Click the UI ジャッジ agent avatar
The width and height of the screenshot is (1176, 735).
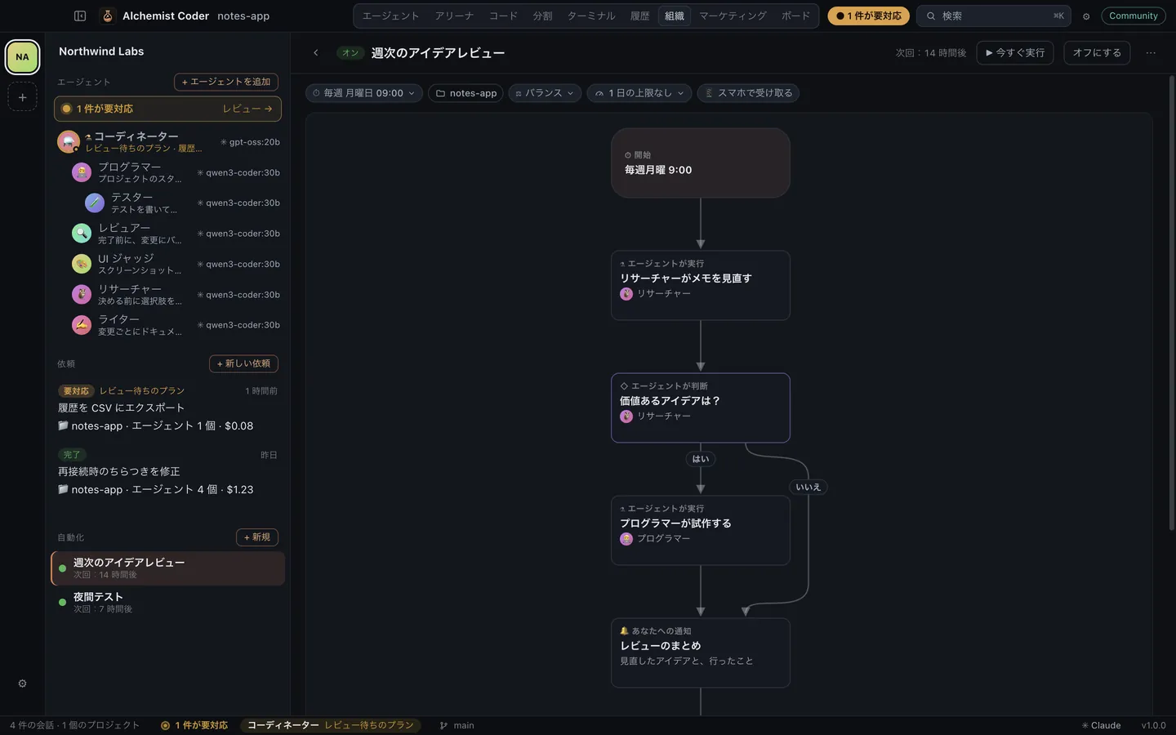click(x=82, y=264)
